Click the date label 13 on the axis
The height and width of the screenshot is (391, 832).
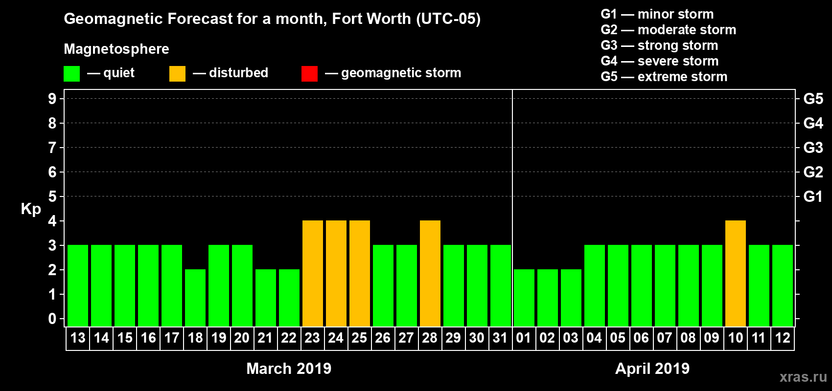pyautogui.click(x=78, y=338)
